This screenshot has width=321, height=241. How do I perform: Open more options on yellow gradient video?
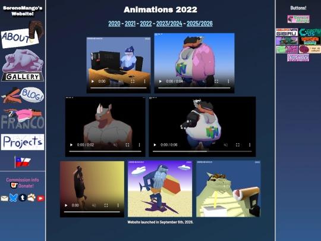pyautogui.click(x=118, y=205)
